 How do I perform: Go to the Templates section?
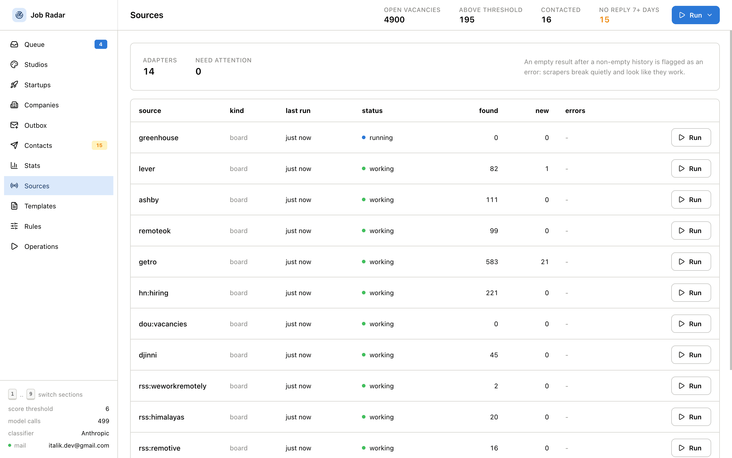(59, 206)
